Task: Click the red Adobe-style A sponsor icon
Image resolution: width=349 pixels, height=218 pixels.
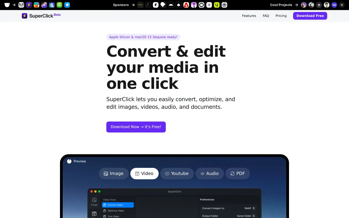Action: 186,5
